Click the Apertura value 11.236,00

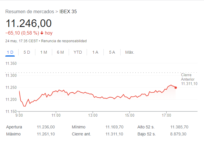(46, 127)
